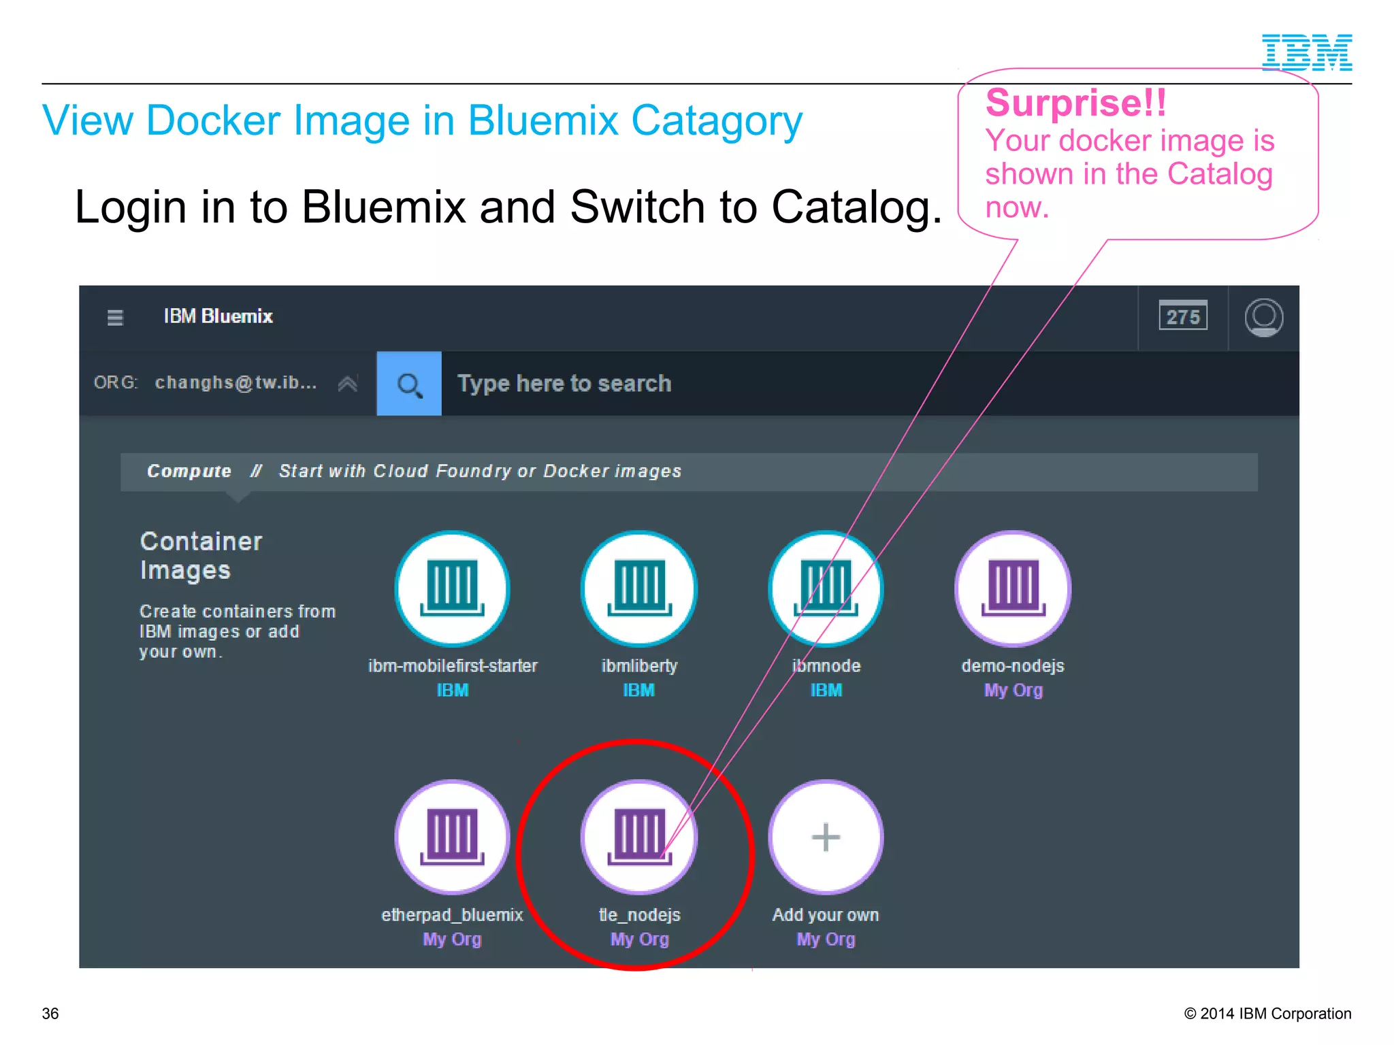Viewport: 1394px width, 1045px height.
Task: Click the tle_nodejs label text
Action: click(639, 915)
